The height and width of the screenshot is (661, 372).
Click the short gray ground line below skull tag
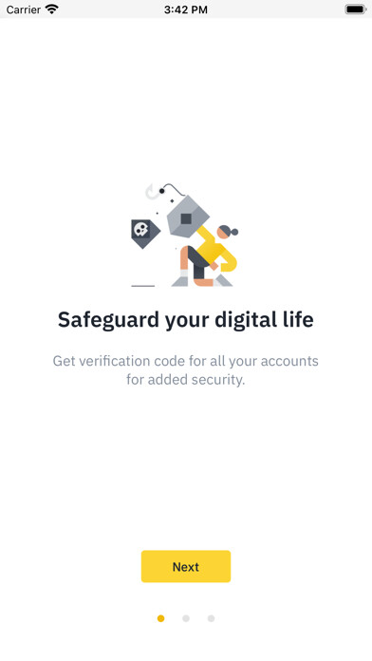click(142, 286)
